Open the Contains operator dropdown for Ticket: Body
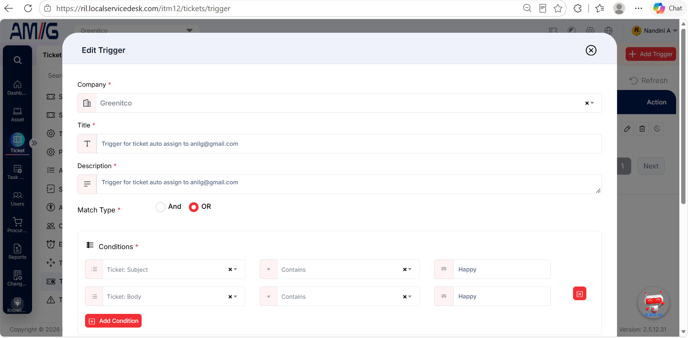 339,297
